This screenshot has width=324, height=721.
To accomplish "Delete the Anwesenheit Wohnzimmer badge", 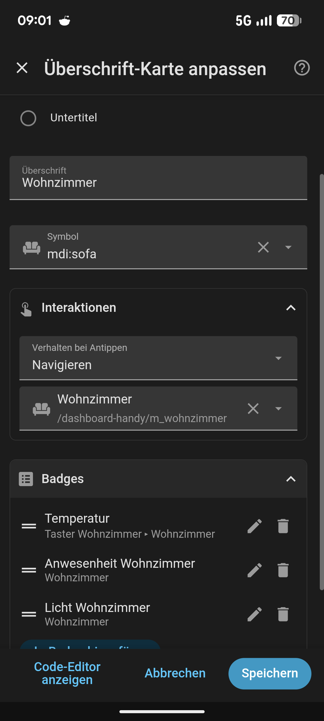I will [x=283, y=570].
